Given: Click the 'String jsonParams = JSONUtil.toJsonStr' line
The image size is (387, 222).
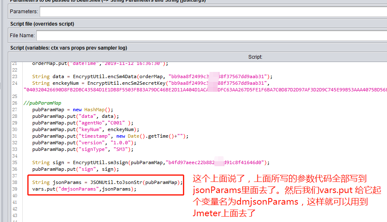Looking at the screenshot, I should [107, 182].
